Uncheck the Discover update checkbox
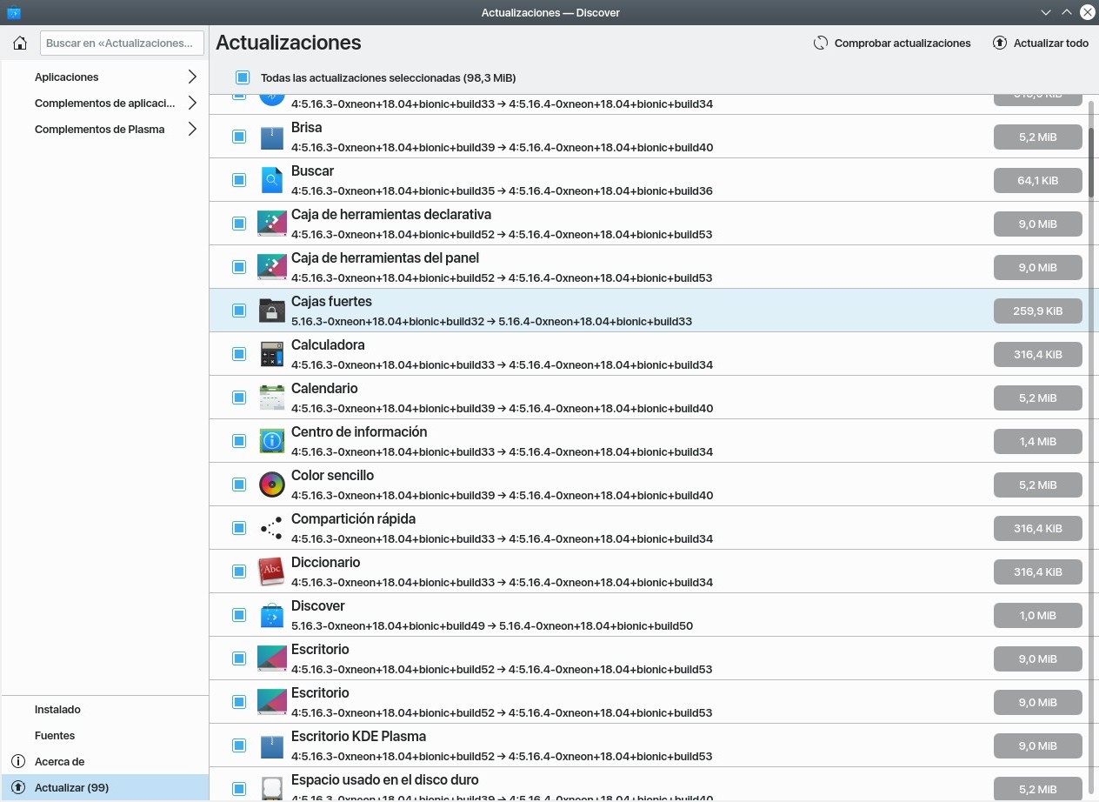1099x802 pixels. [x=239, y=615]
